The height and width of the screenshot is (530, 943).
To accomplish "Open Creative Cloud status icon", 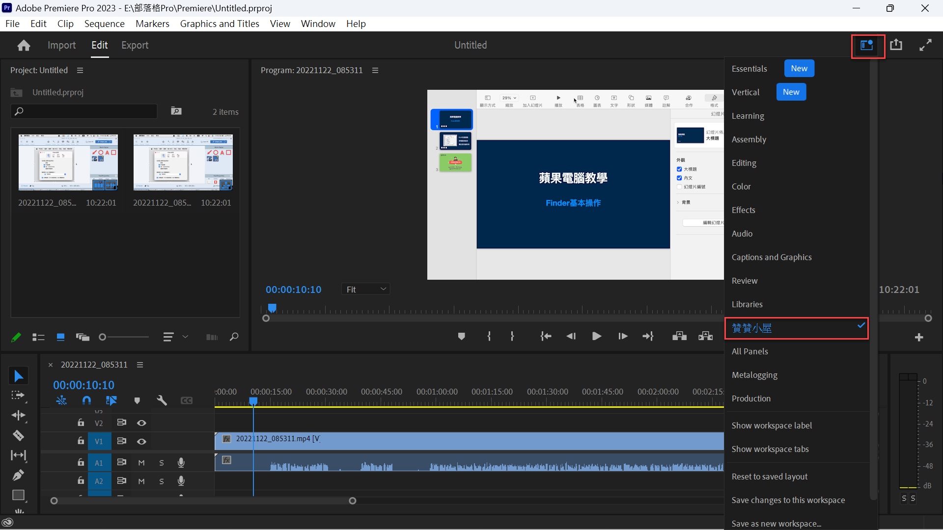I will (7, 522).
